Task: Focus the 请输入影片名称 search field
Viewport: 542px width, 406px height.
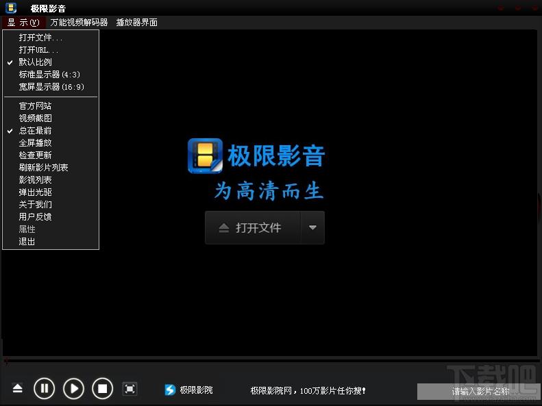Action: (478, 392)
